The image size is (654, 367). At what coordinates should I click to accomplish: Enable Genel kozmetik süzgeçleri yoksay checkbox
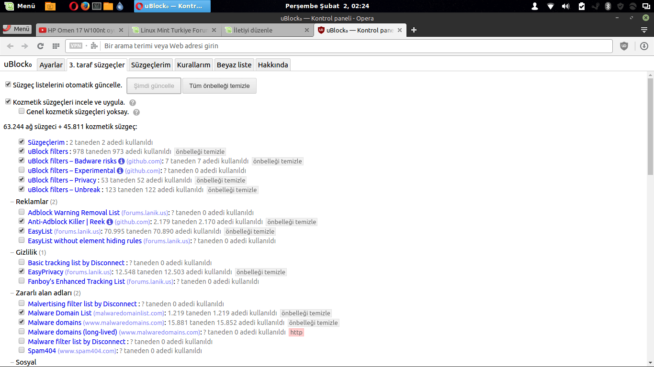[21, 111]
